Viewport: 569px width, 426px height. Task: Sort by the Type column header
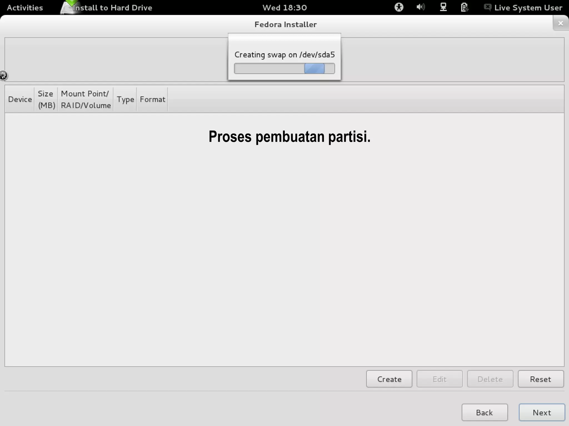(125, 99)
